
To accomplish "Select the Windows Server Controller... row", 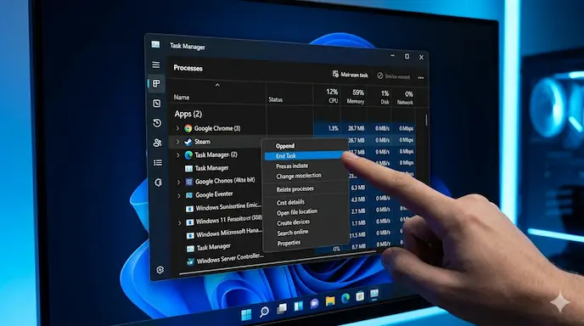I will [226, 259].
